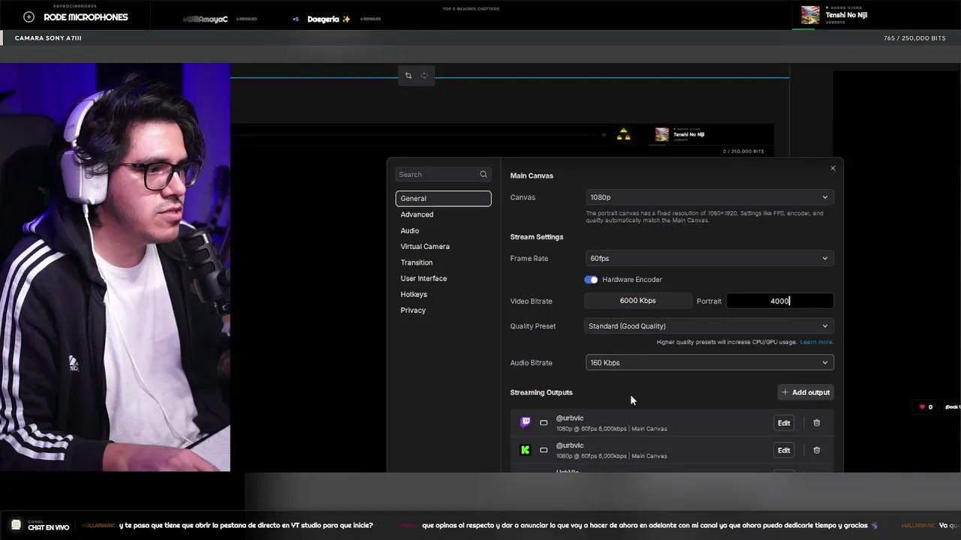This screenshot has height=540, width=961.
Task: Click the magnifier icon in the settings search box
Action: tap(484, 175)
